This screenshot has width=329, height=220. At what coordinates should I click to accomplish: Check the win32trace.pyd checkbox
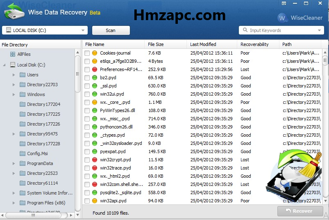(87, 168)
